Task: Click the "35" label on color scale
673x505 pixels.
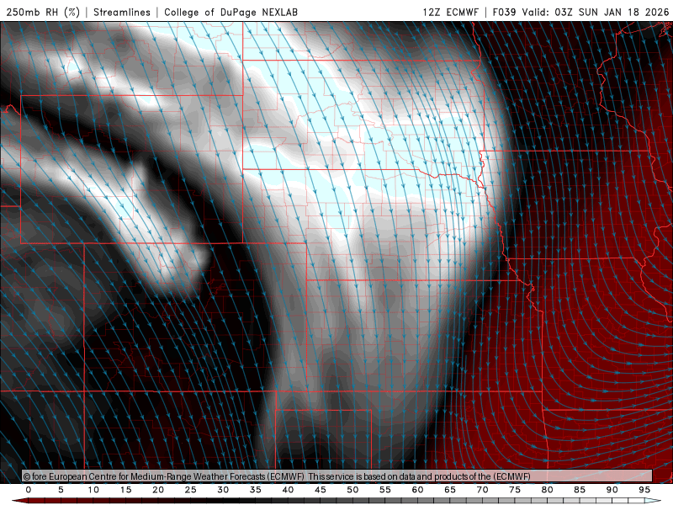Action: (256, 490)
